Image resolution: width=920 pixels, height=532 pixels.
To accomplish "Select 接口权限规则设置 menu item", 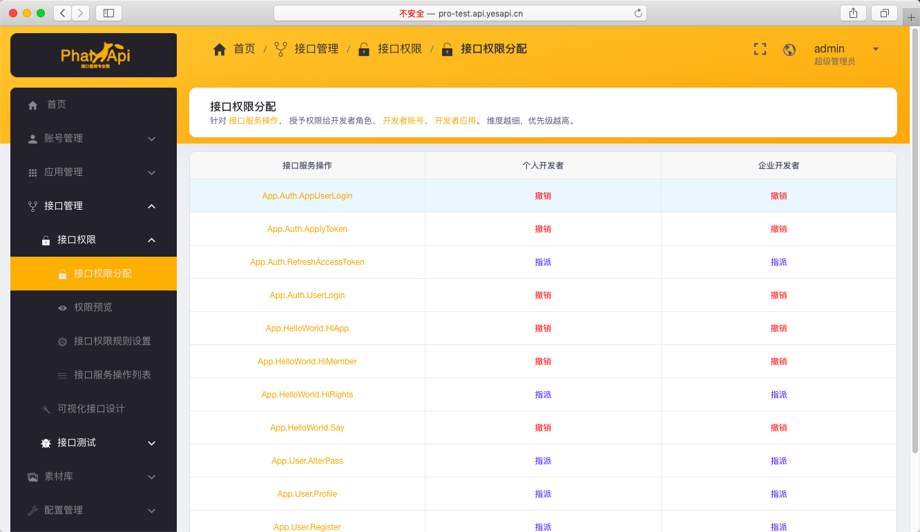I will (112, 342).
